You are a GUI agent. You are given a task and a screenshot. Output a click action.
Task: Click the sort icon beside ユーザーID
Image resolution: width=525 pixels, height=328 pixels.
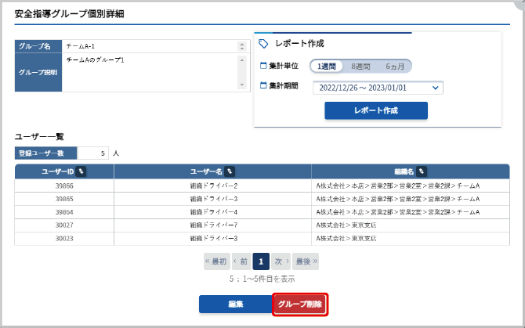[x=81, y=171]
